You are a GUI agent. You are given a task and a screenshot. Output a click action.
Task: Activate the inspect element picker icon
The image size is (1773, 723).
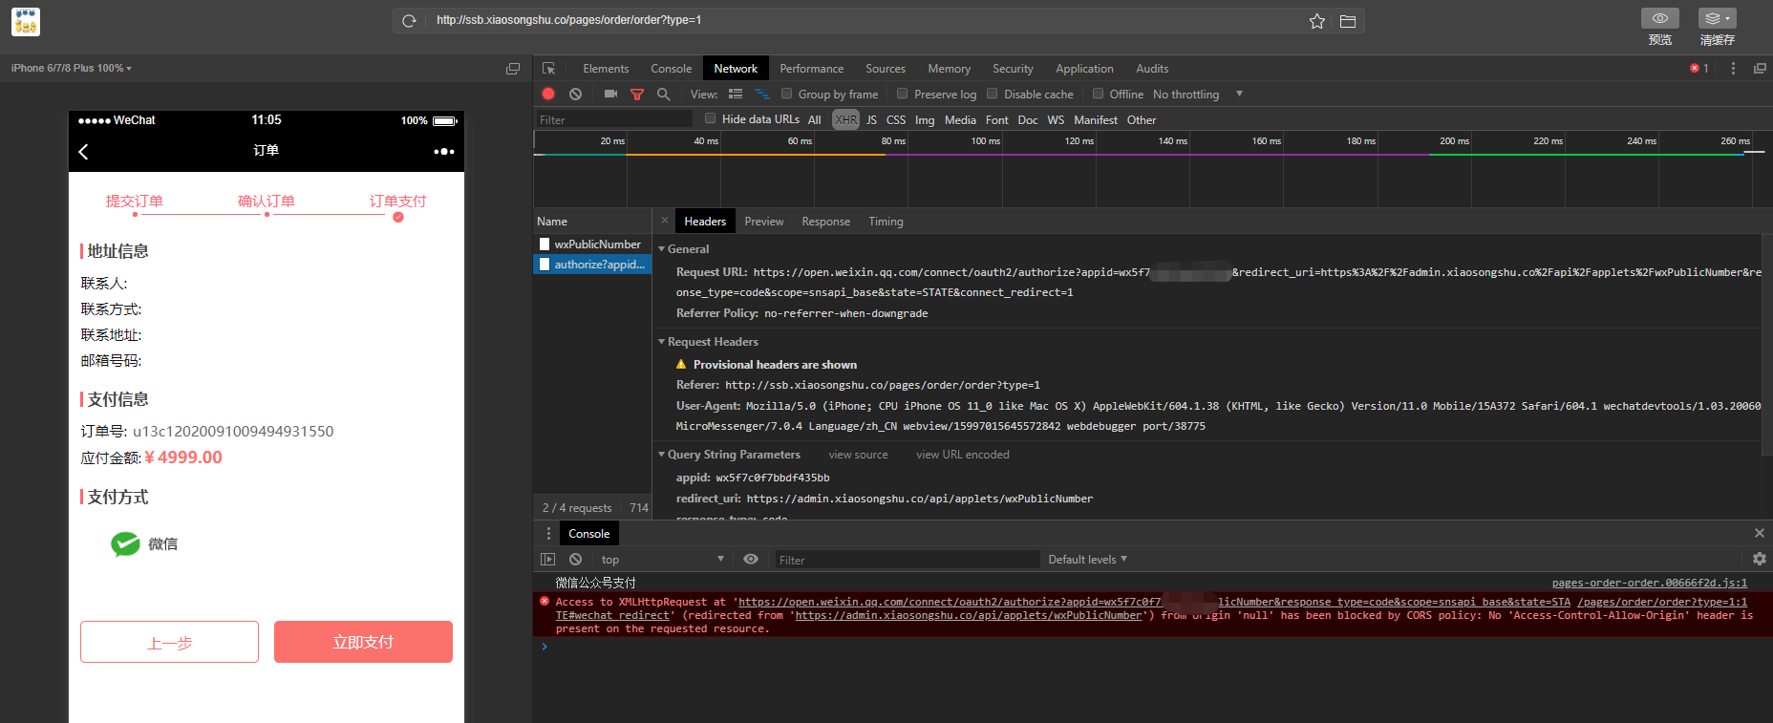[549, 69]
